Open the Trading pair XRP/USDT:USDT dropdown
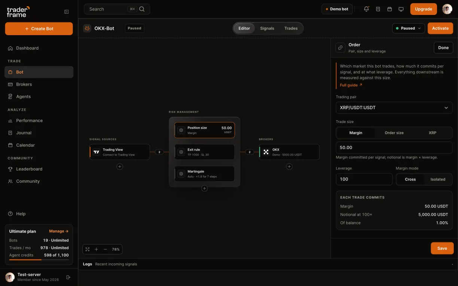This screenshot has width=458, height=286. pos(394,108)
